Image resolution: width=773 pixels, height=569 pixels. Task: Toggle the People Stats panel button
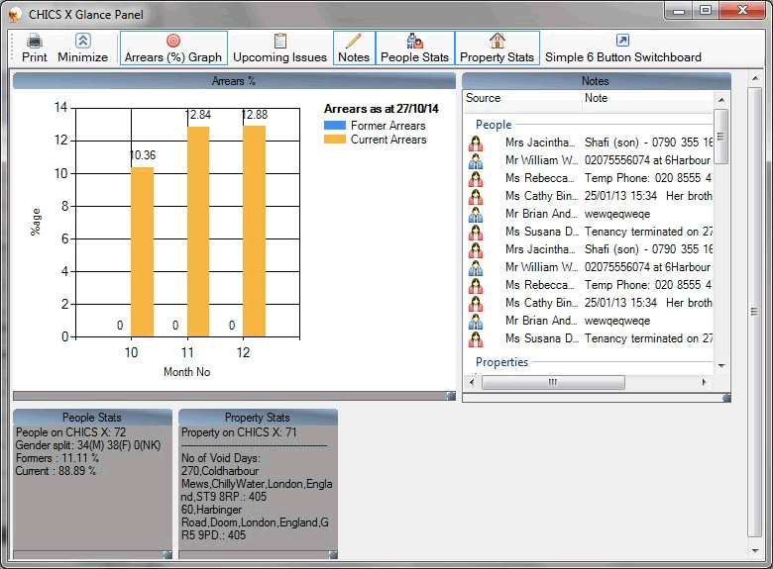tap(414, 47)
